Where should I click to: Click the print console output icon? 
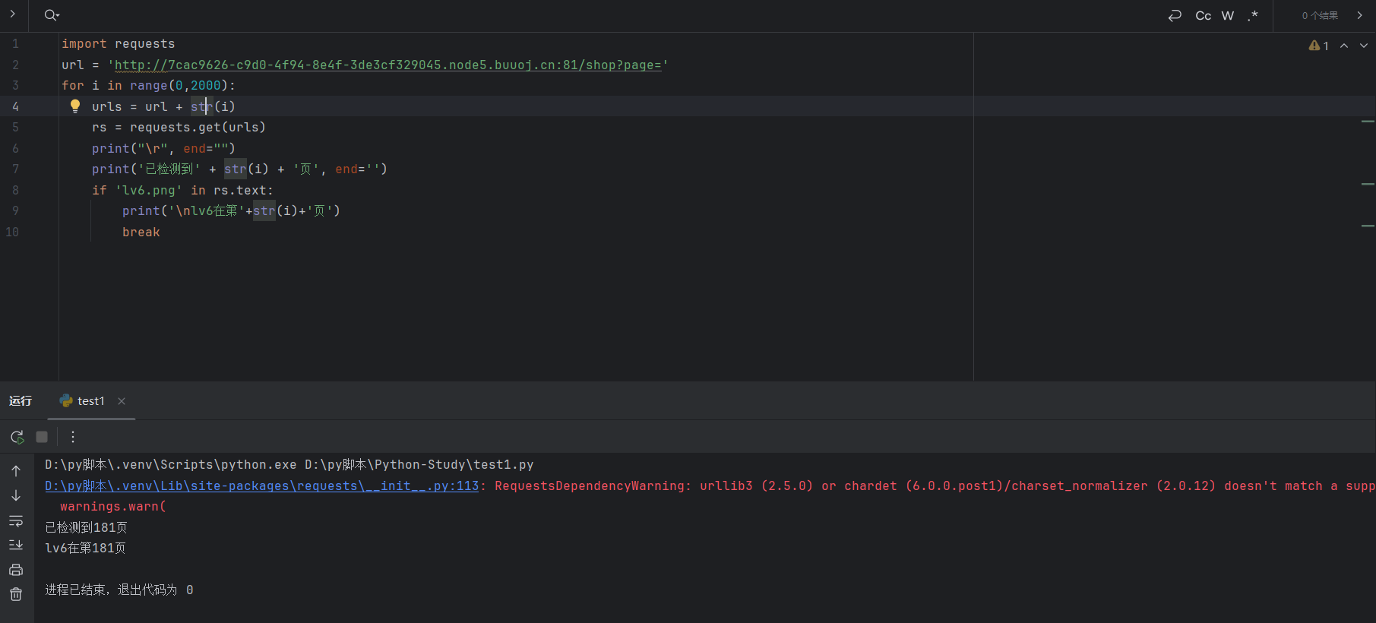16,570
